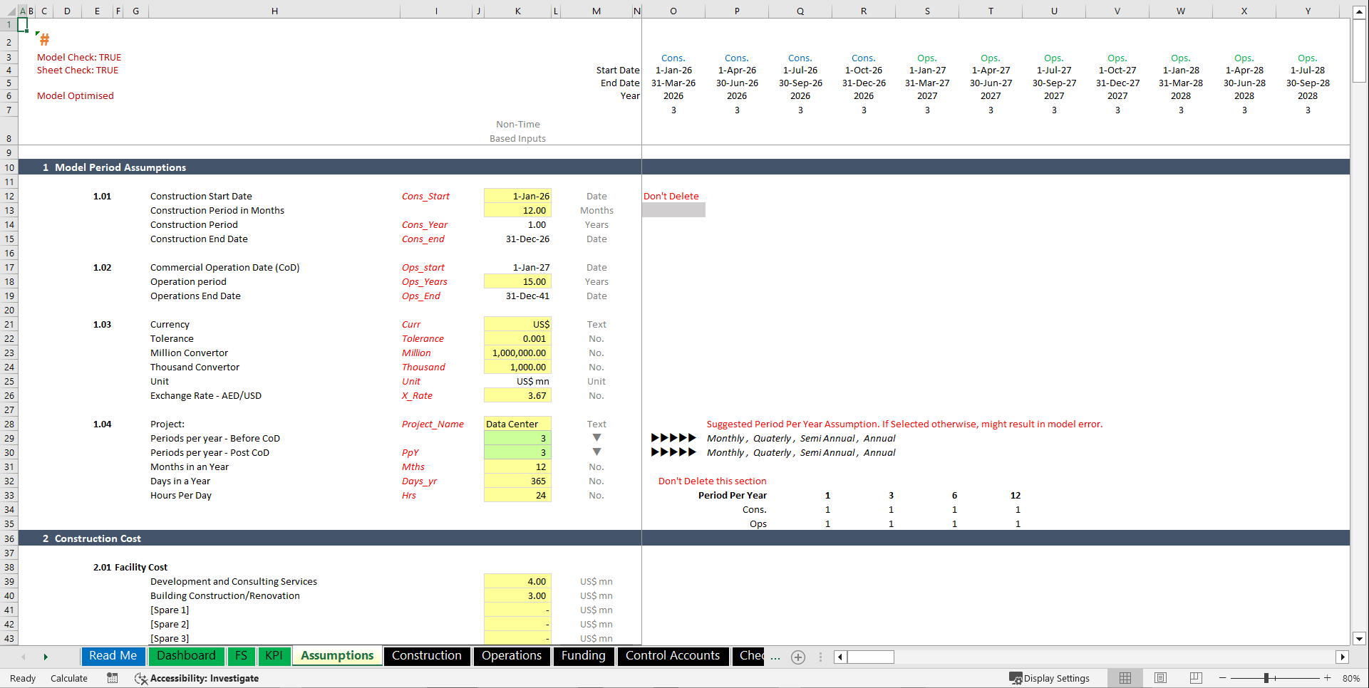This screenshot has width=1369, height=688.
Task: Open the PpY Post CoD dropdown arrow
Action: (596, 452)
